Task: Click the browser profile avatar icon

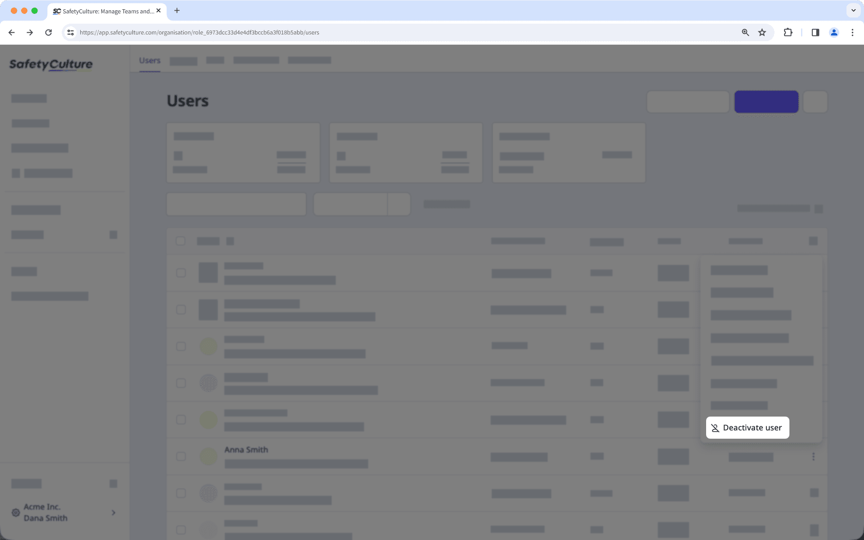Action: click(834, 32)
